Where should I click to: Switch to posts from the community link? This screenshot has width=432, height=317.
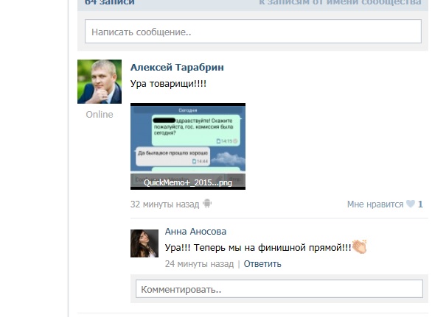pyautogui.click(x=340, y=2)
